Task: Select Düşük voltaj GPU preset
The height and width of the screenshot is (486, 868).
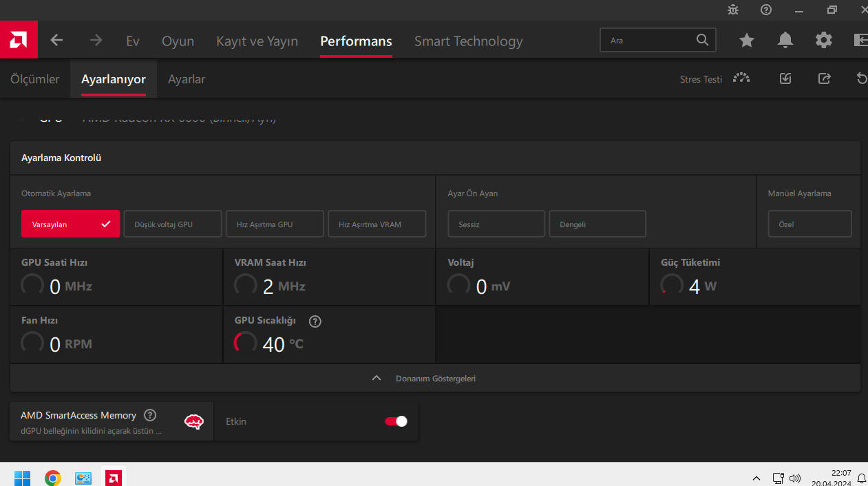Action: 173,224
